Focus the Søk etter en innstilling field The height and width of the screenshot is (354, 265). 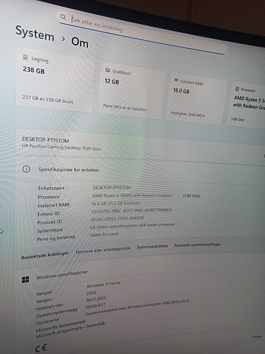[x=142, y=31]
